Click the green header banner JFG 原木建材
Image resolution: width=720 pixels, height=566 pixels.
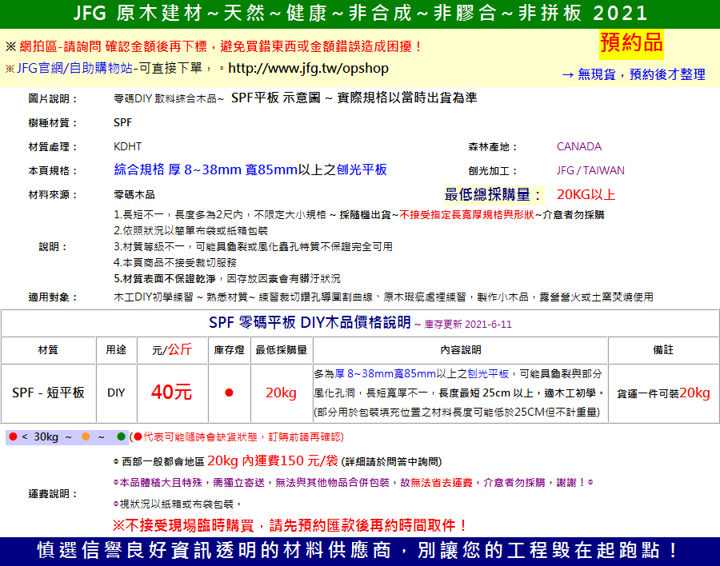click(x=360, y=14)
